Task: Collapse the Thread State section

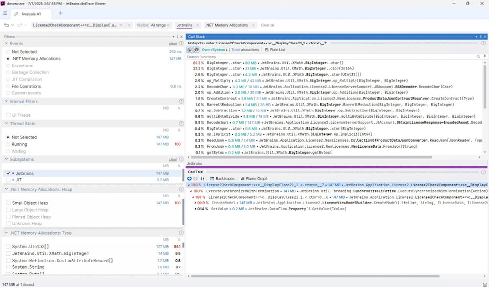Action: [6, 124]
